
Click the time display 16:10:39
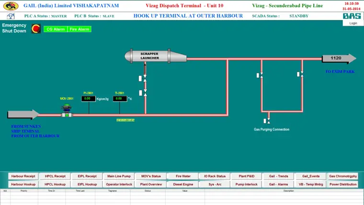[352, 4]
